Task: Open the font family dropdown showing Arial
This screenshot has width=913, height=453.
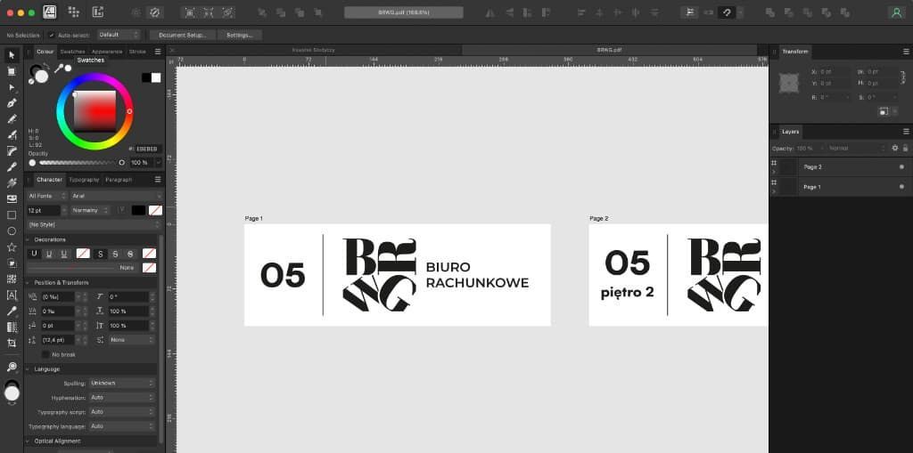Action: click(x=116, y=196)
